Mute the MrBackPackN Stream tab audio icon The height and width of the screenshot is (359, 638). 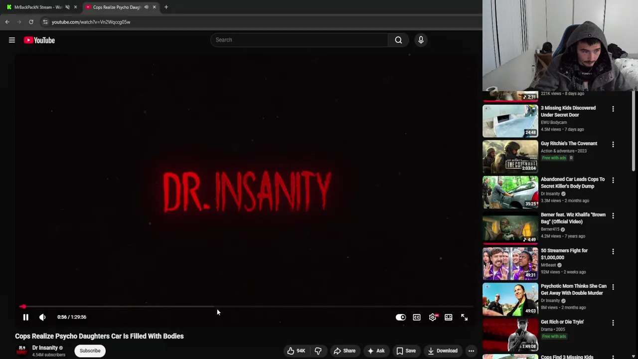67,7
